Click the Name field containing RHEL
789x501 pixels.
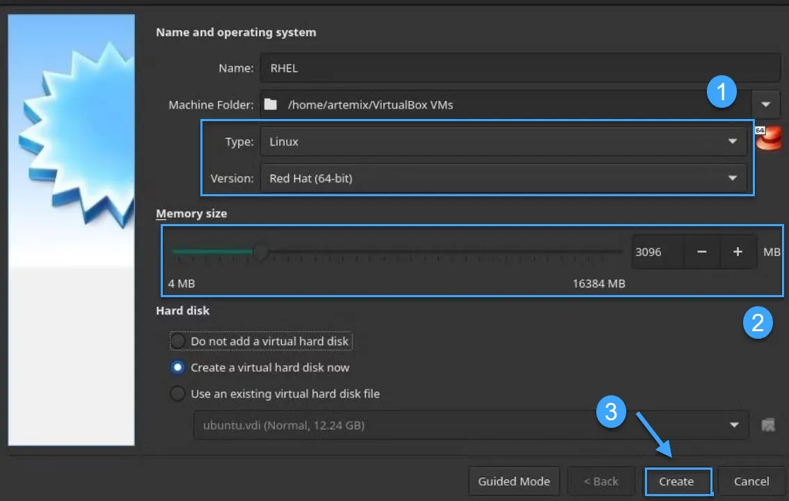tap(519, 68)
